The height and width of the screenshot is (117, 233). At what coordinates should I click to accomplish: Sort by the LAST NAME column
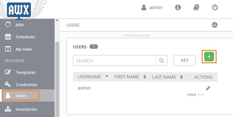point(167,77)
